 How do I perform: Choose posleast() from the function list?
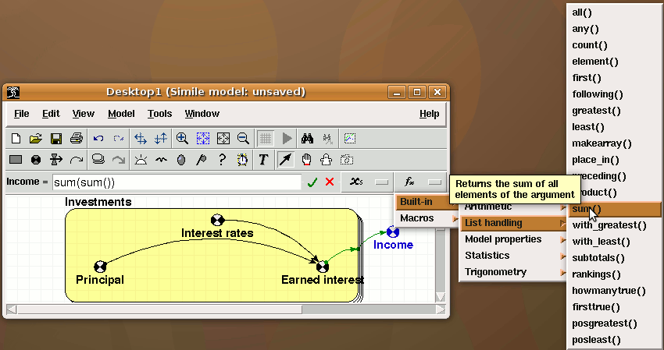pos(615,340)
